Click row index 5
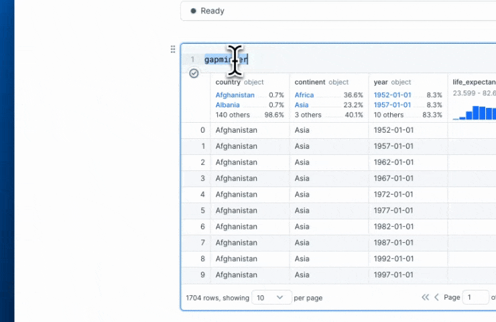 (x=202, y=211)
